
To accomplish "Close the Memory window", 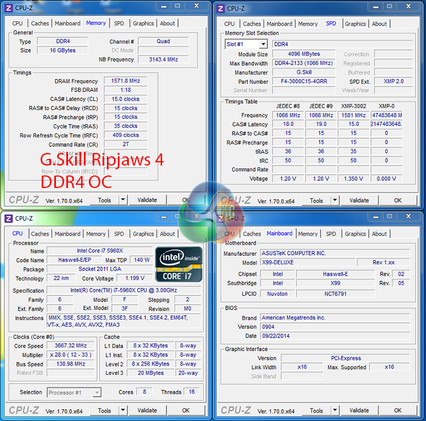I will click(x=196, y=5).
